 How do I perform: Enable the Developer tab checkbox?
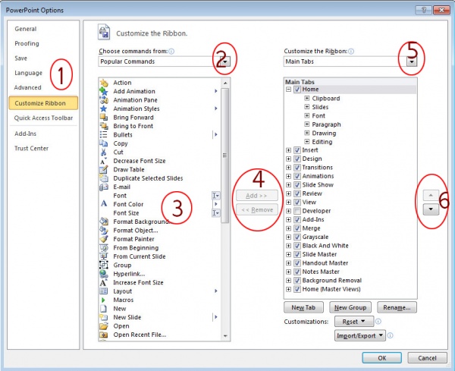click(x=297, y=211)
